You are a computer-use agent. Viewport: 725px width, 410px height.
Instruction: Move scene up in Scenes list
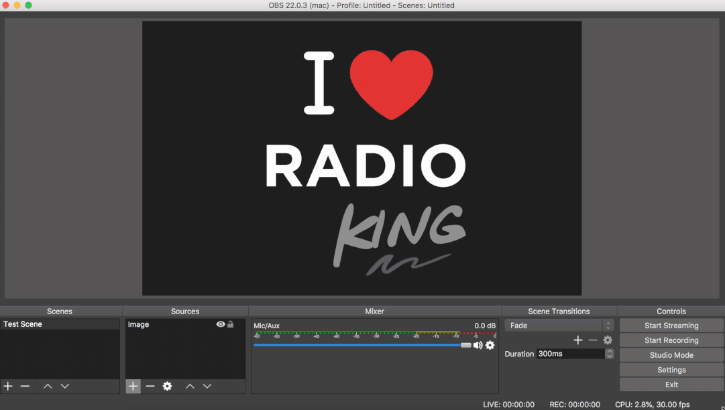pyautogui.click(x=48, y=386)
